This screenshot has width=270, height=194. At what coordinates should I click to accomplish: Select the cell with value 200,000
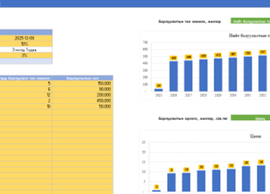tap(83, 95)
